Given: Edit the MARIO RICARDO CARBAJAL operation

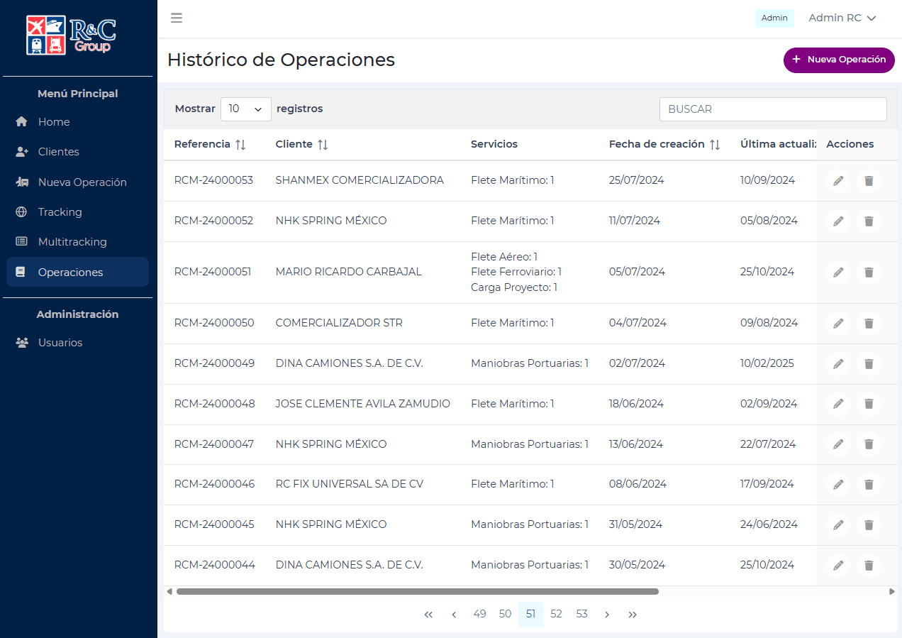Looking at the screenshot, I should pos(838,273).
